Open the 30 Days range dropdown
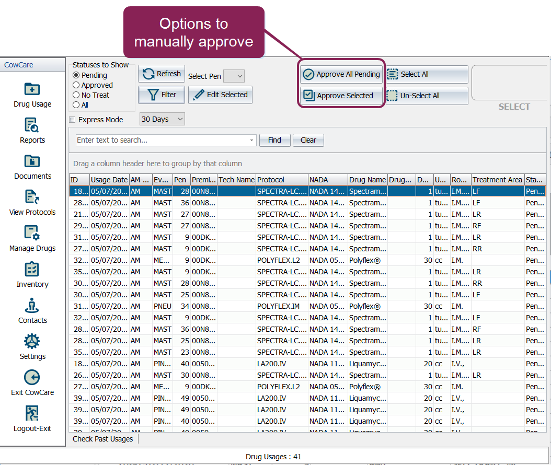The width and height of the screenshot is (551, 465). [162, 119]
